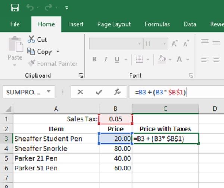Click the Font Color A icon
Image resolution: width=224 pixels, height=188 pixels.
(179, 59)
